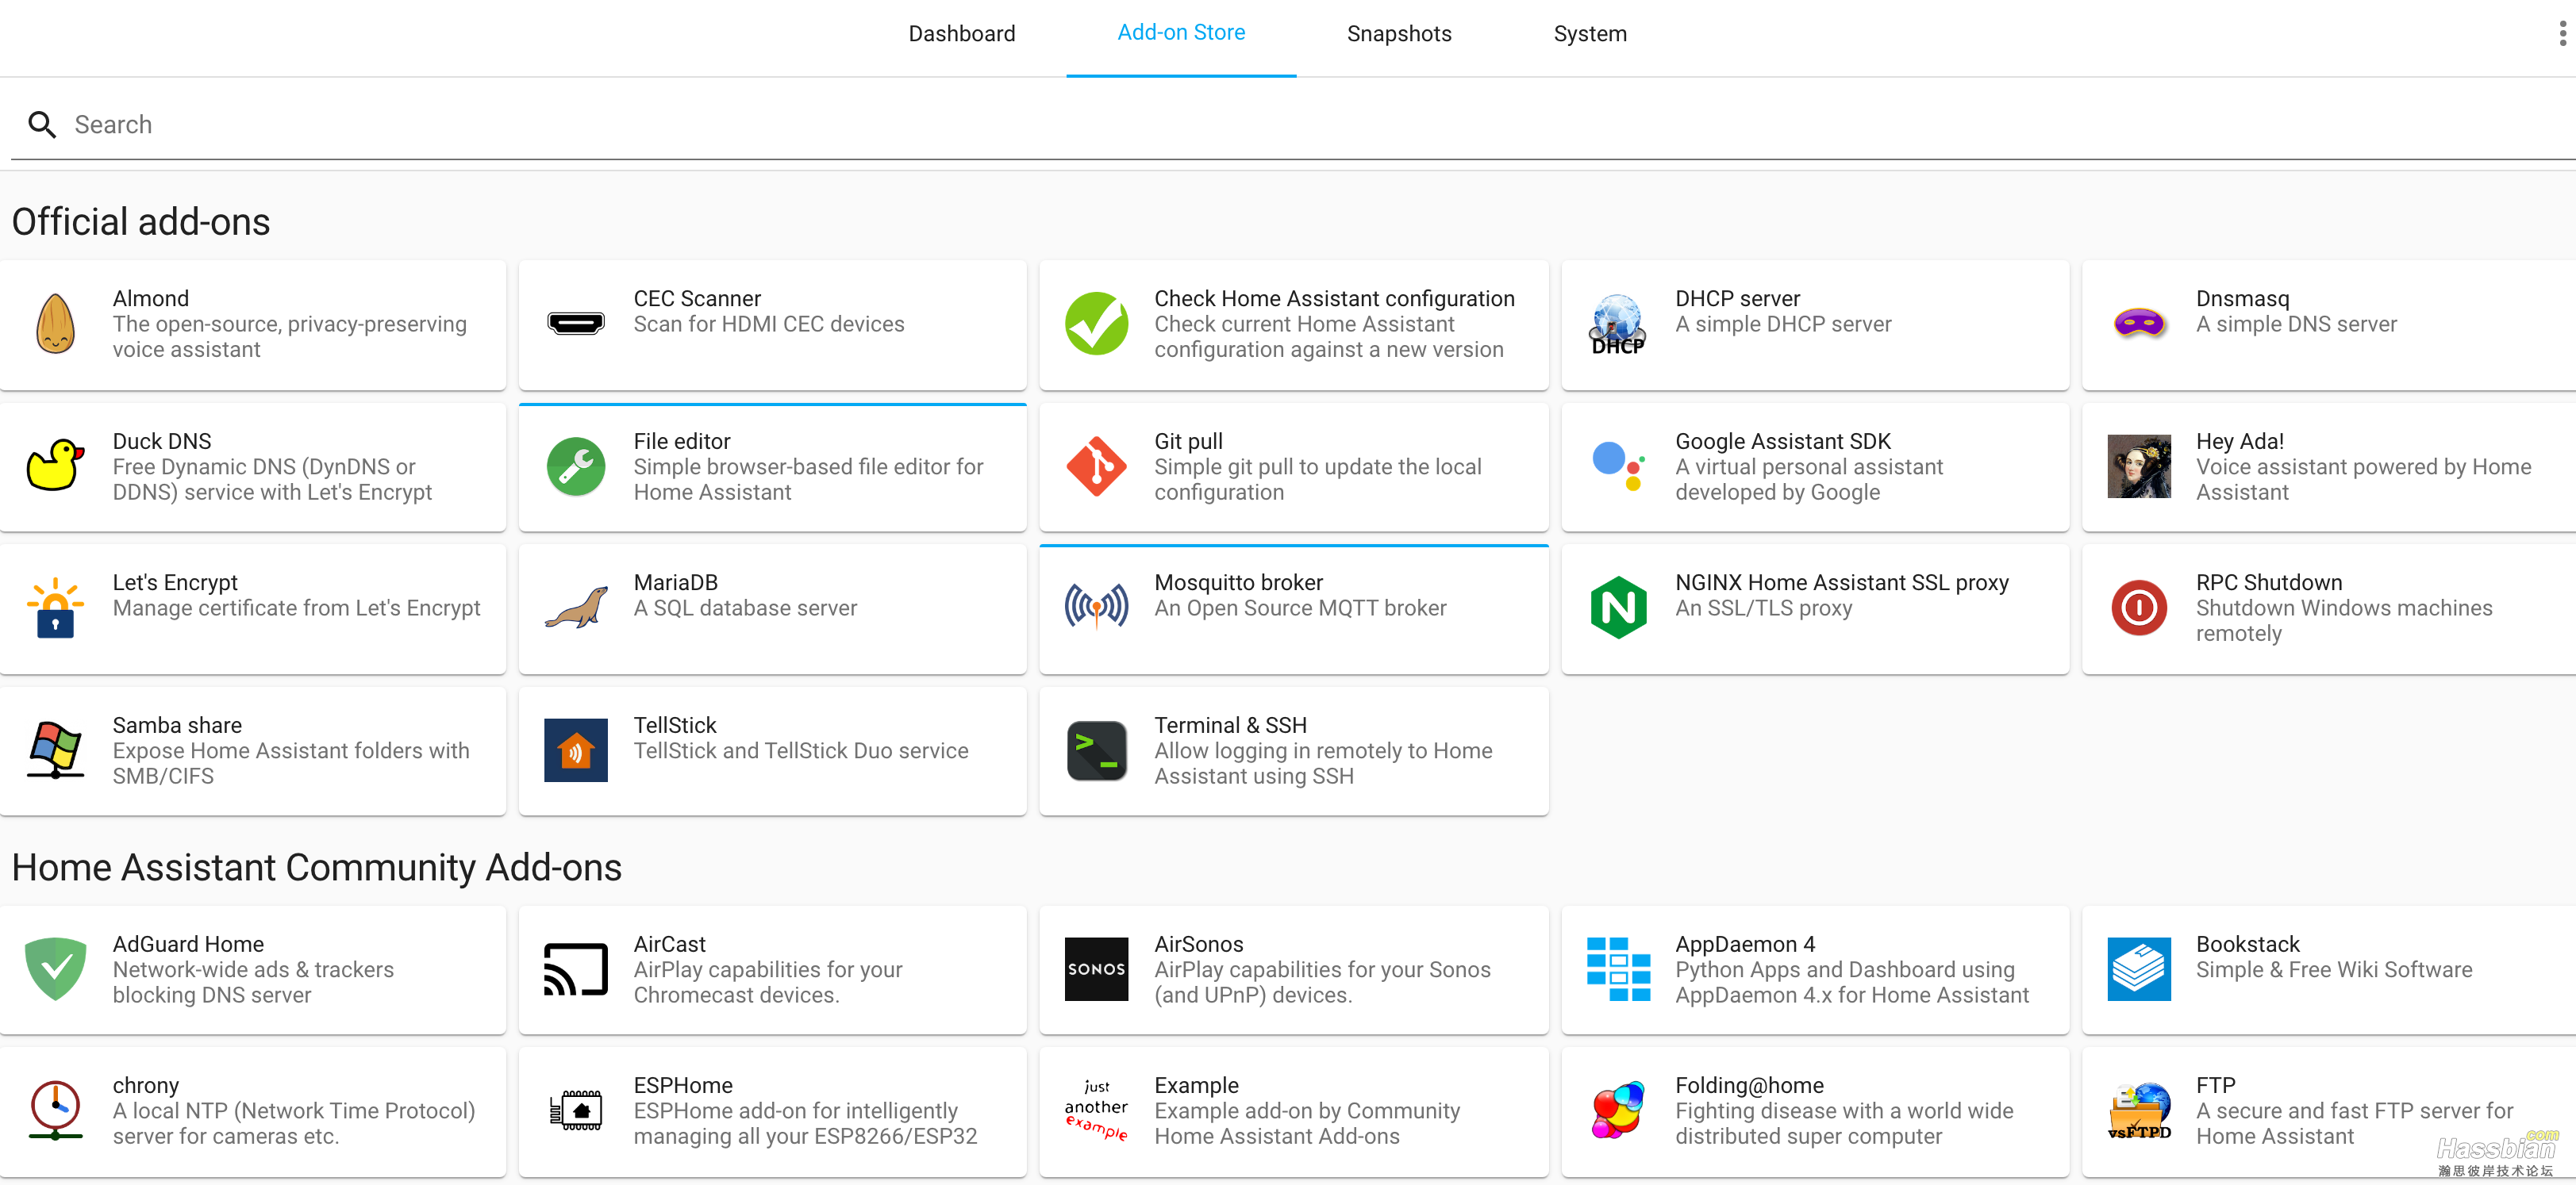Select the Terminal & SSH add-on icon
Viewport: 2576px width, 1185px height.
tap(1099, 750)
